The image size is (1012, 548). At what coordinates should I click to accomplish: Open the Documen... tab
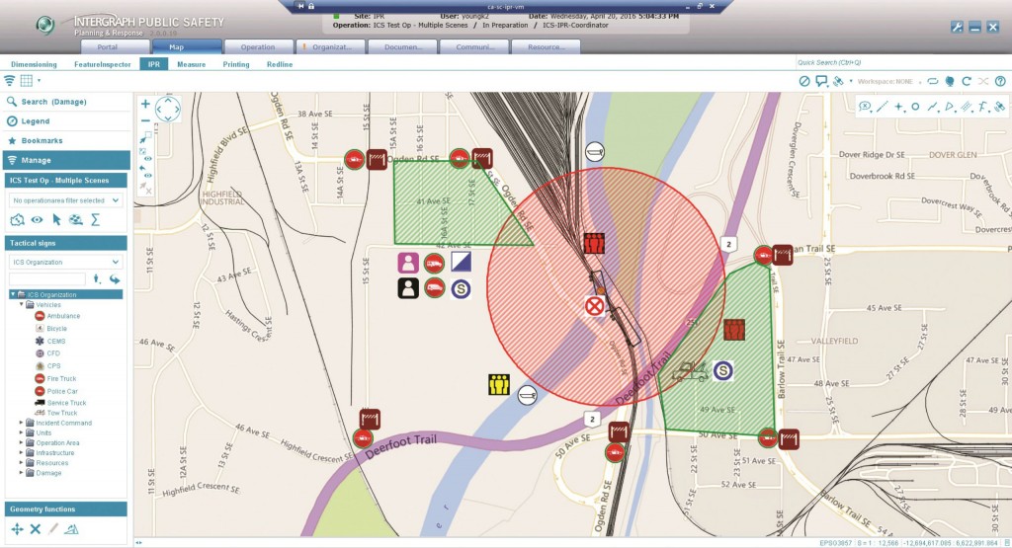[403, 47]
